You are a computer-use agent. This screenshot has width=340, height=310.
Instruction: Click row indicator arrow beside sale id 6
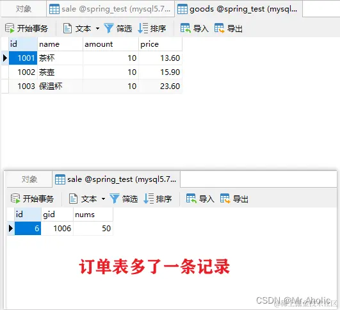[11, 228]
